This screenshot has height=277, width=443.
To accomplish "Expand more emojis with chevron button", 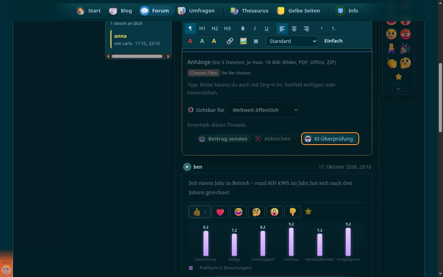I will [398, 89].
